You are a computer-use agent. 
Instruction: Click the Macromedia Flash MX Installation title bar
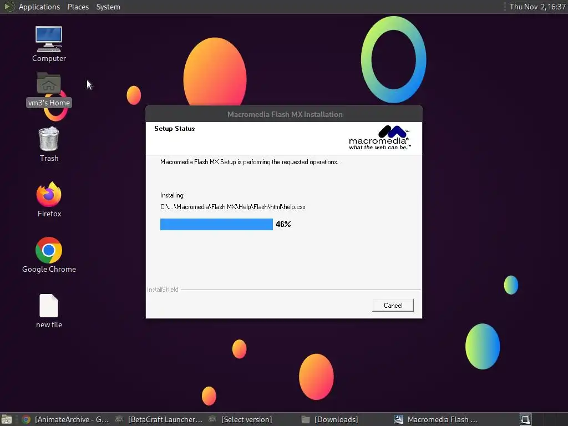click(284, 114)
